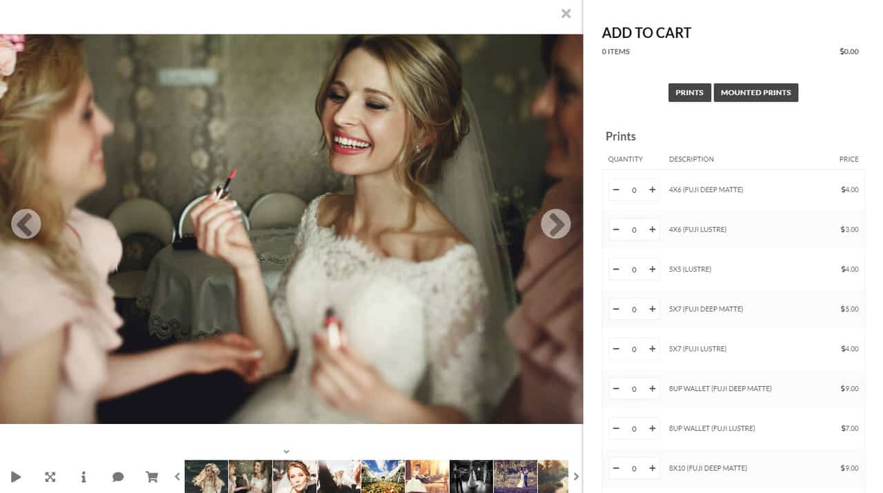Viewport: 883px width, 493px height.
Task: Click the shopping cart icon
Action: click(x=152, y=476)
